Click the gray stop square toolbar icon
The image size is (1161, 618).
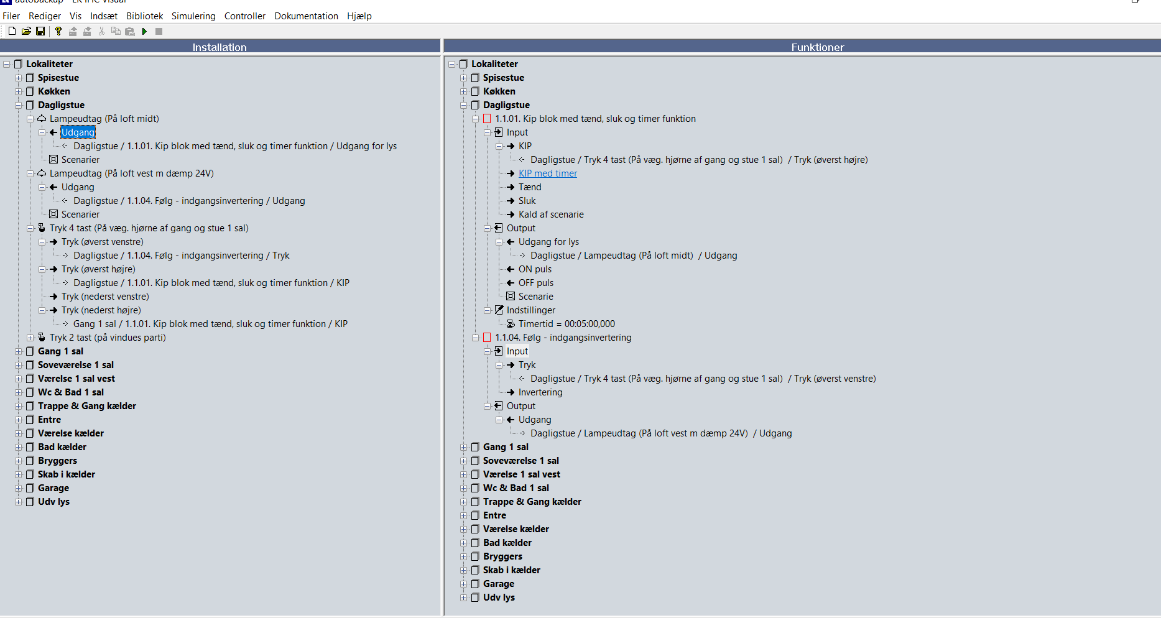(x=159, y=31)
